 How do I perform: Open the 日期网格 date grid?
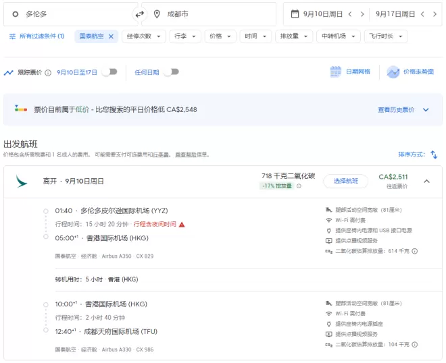click(350, 72)
